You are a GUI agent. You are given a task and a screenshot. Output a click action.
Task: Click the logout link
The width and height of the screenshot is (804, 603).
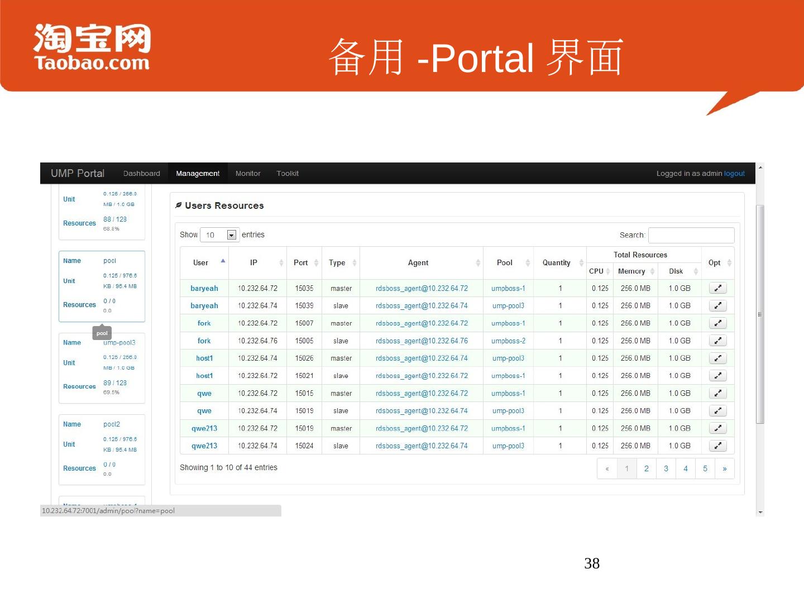[x=734, y=174]
